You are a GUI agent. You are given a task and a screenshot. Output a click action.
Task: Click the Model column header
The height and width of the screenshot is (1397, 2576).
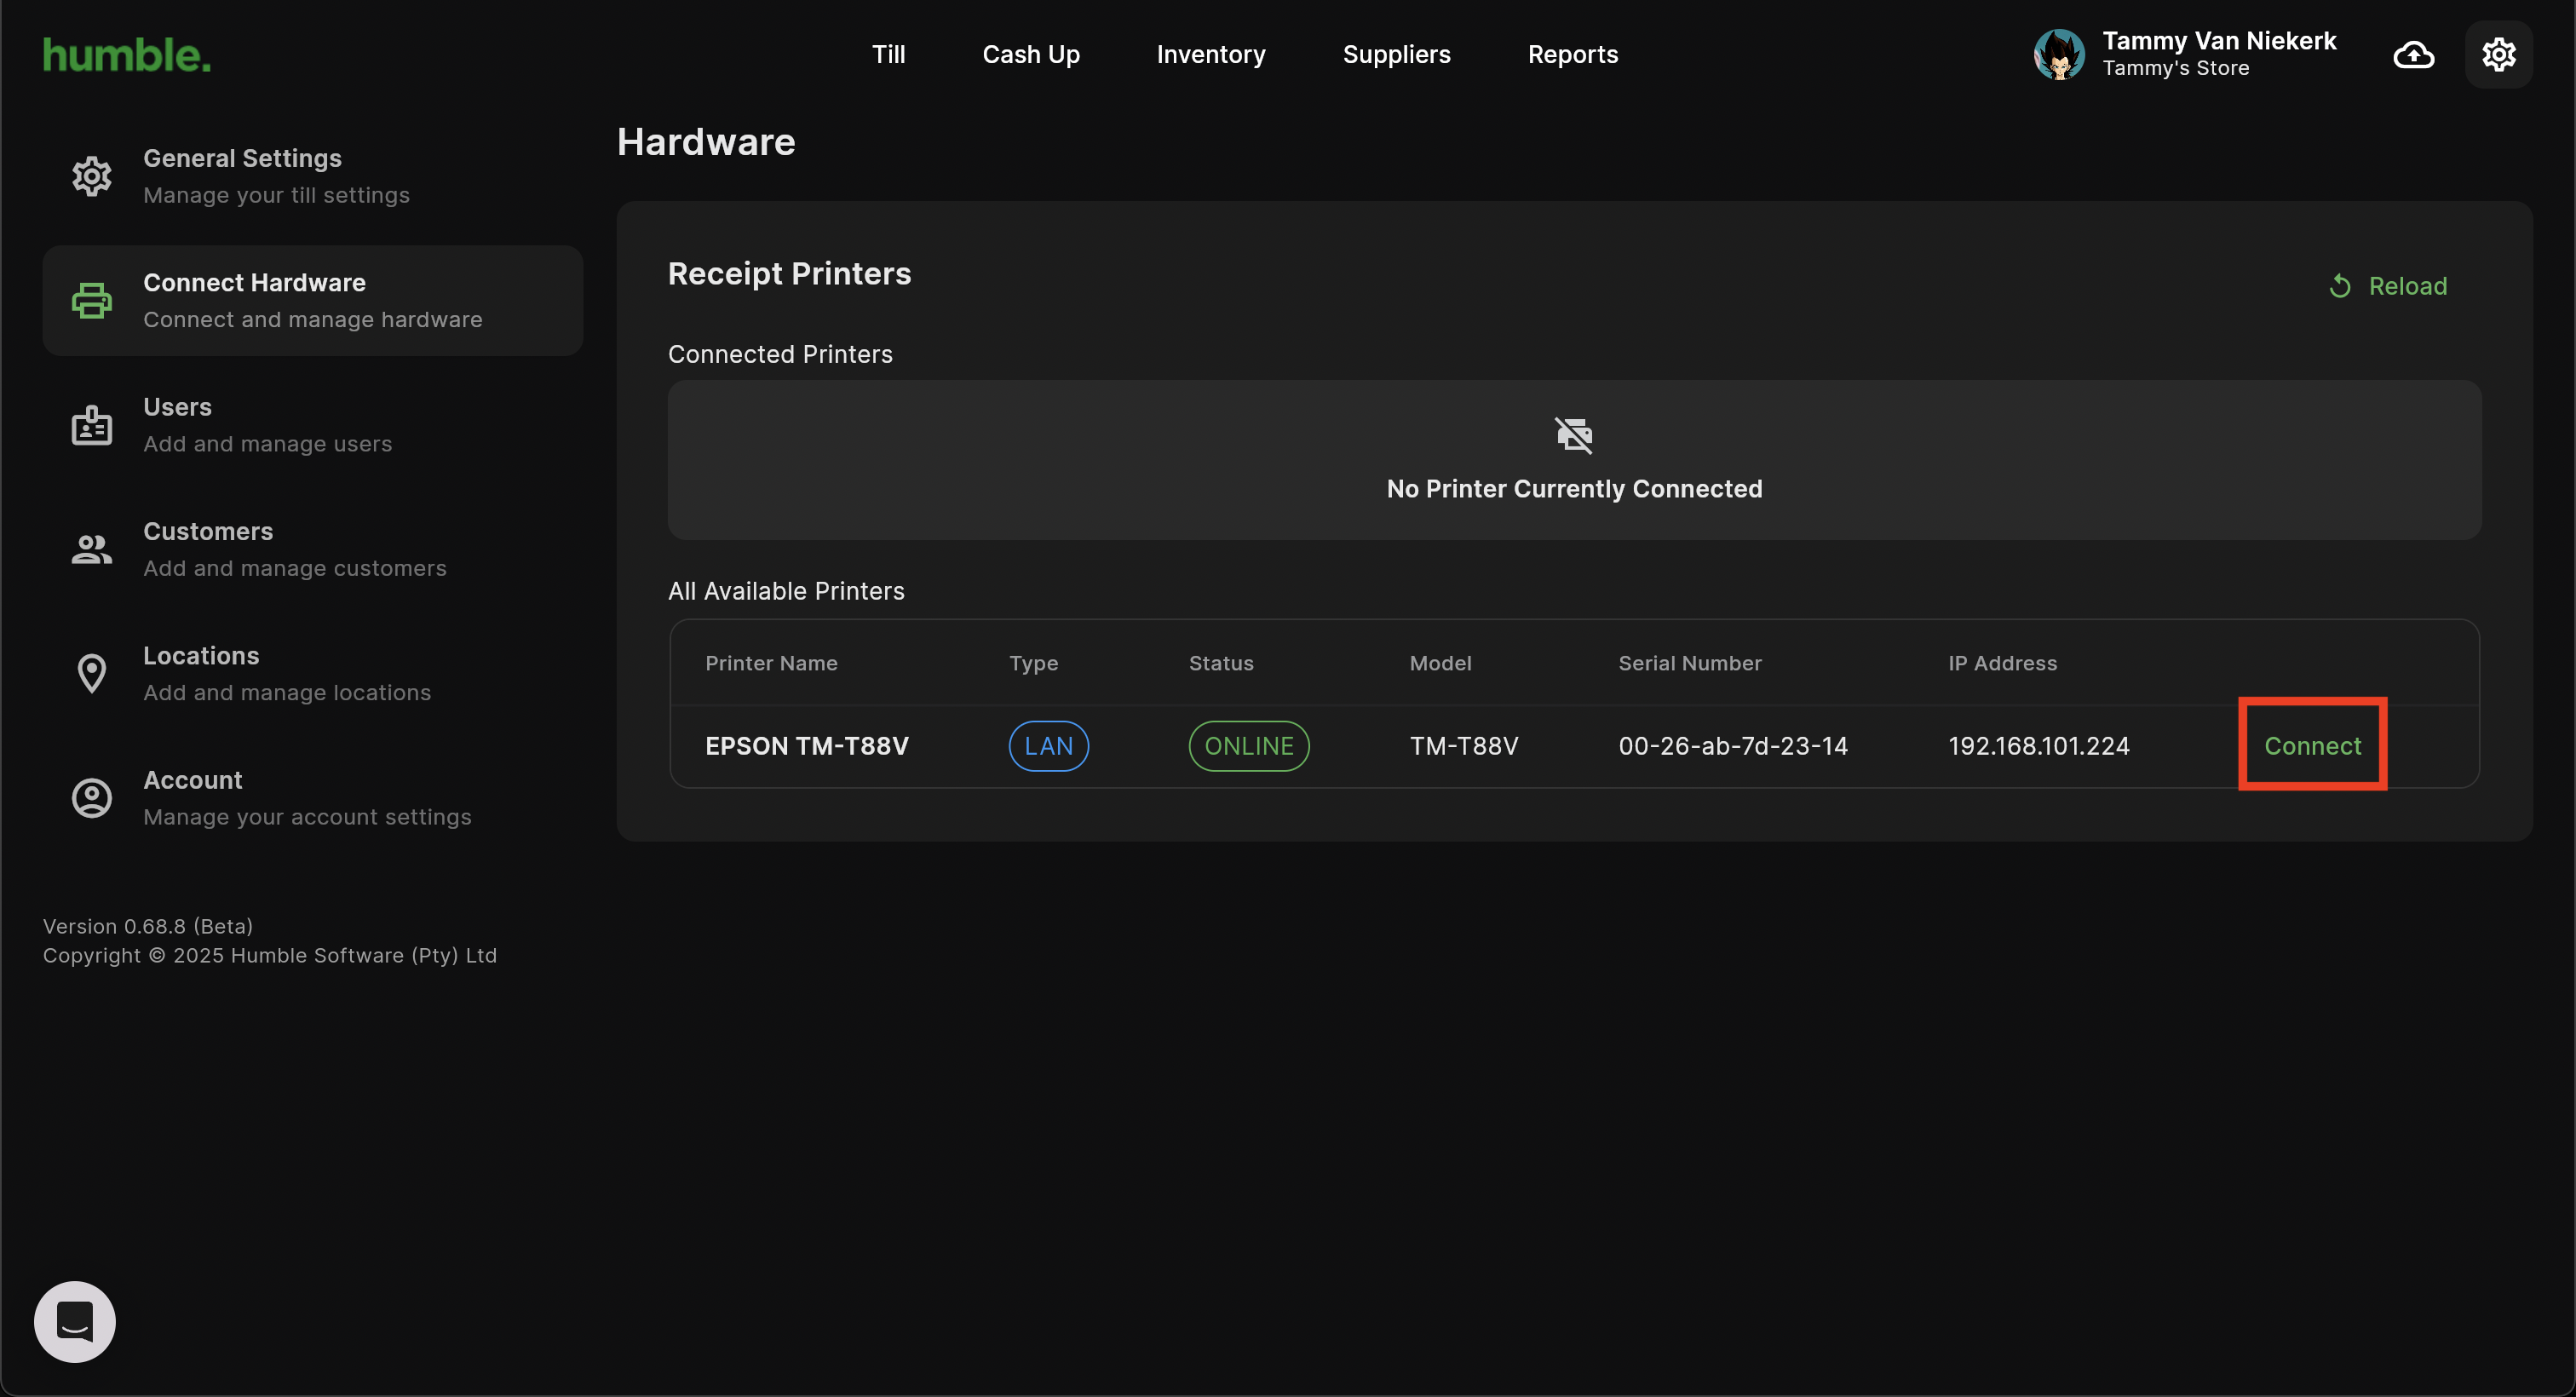point(1440,663)
